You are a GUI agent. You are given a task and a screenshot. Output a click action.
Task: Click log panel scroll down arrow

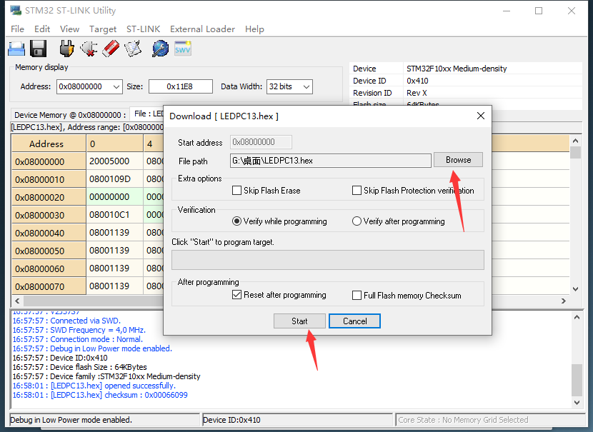click(x=577, y=403)
